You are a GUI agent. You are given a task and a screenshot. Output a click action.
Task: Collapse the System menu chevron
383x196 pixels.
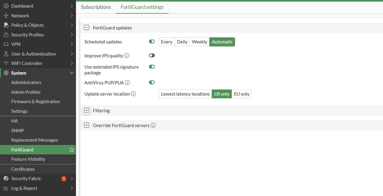point(72,73)
